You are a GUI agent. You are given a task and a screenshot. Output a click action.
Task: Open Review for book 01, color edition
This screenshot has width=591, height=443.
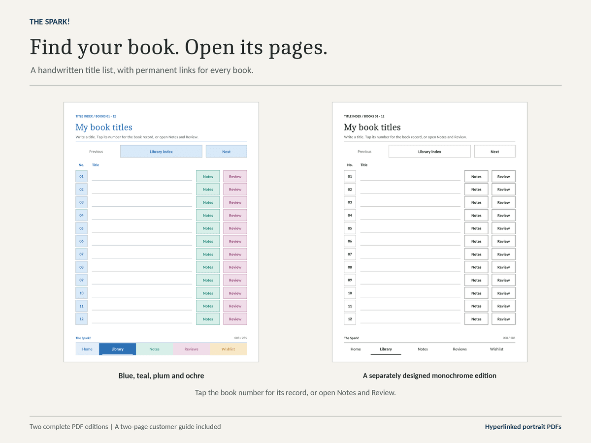pyautogui.click(x=235, y=176)
